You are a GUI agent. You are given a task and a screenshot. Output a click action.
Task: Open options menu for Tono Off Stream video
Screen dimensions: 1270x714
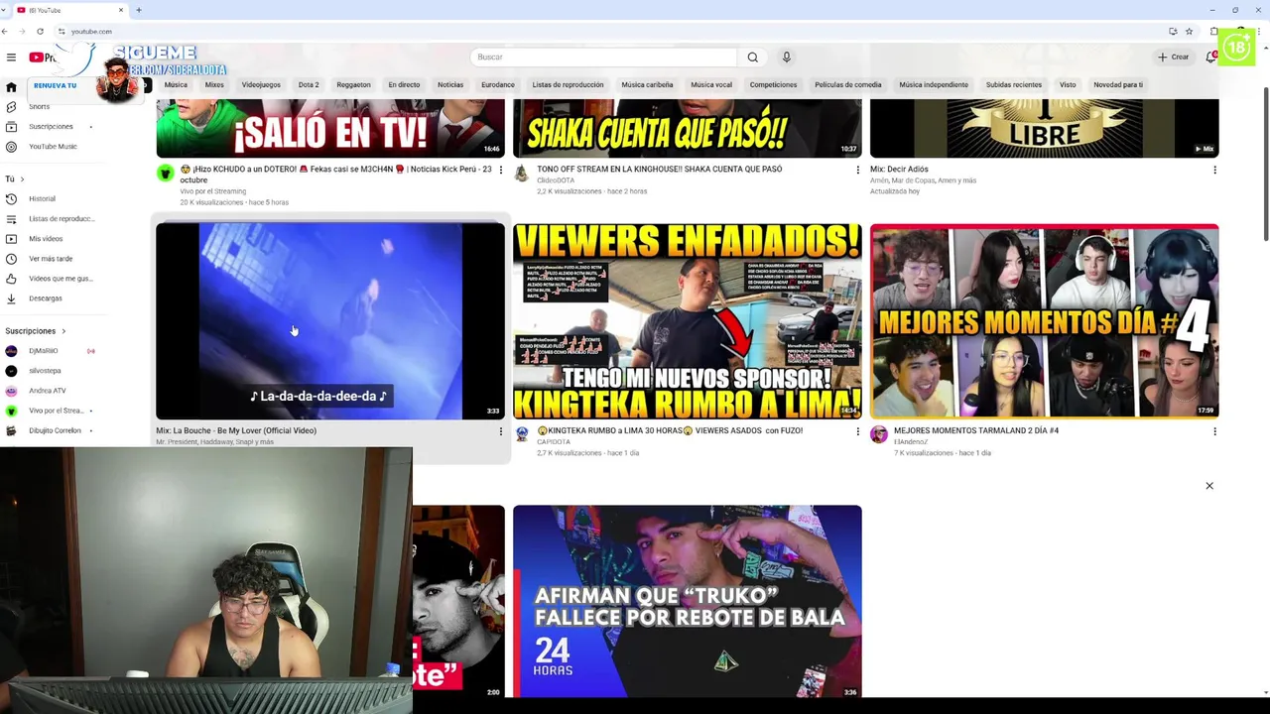[857, 170]
